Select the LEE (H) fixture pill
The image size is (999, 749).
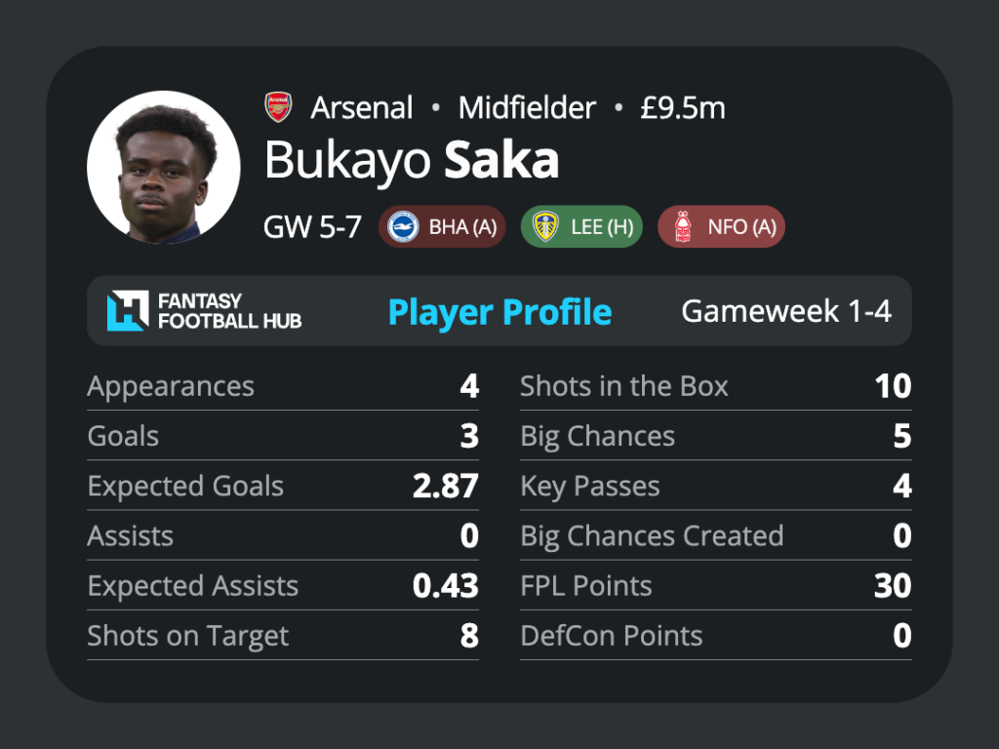581,226
